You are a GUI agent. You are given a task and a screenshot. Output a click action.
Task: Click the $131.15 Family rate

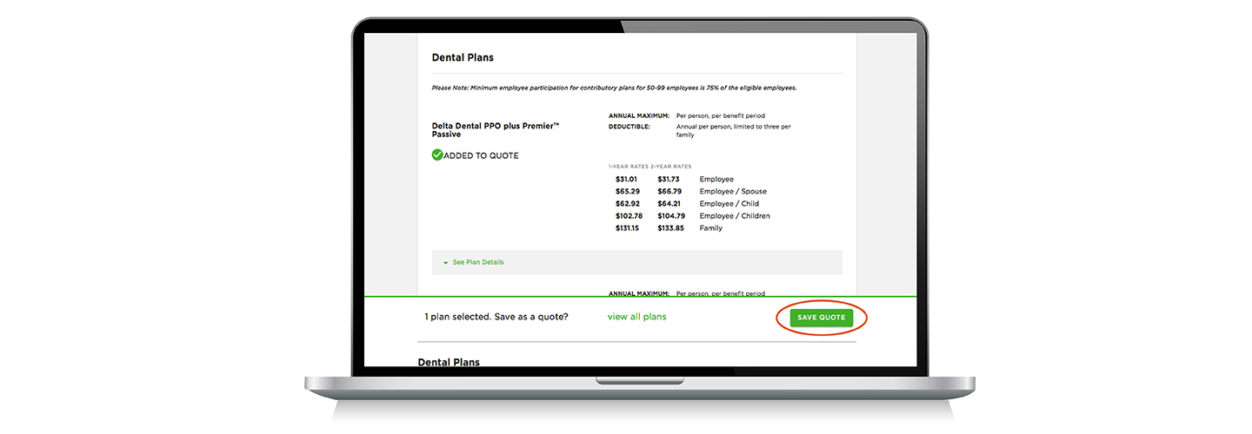626,228
